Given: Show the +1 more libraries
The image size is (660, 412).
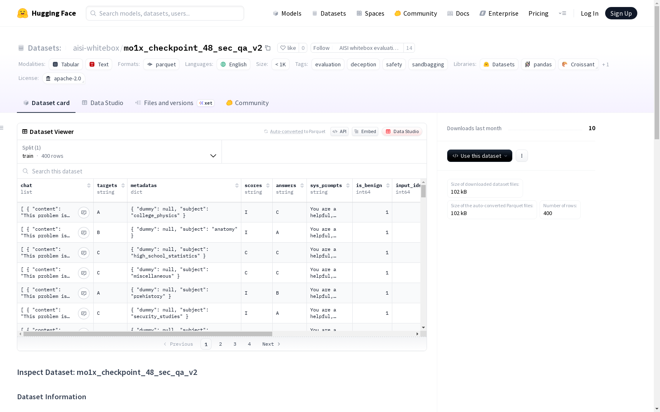Looking at the screenshot, I should [x=606, y=64].
